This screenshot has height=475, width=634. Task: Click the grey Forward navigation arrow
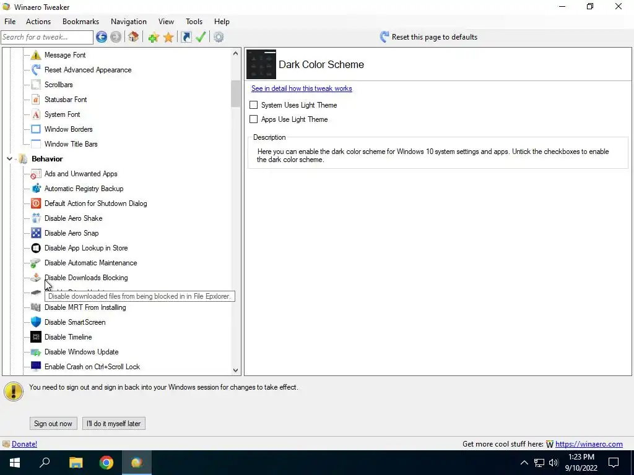(116, 37)
